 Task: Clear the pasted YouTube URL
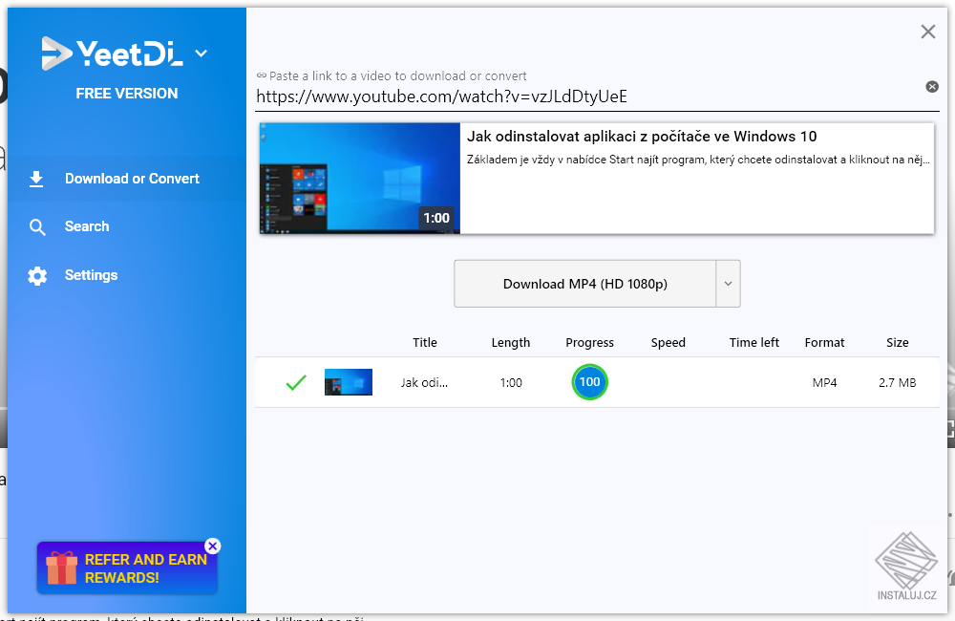click(932, 87)
